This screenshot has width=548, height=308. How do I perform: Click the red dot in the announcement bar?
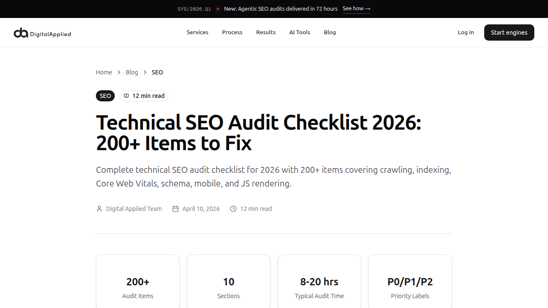pos(218,9)
